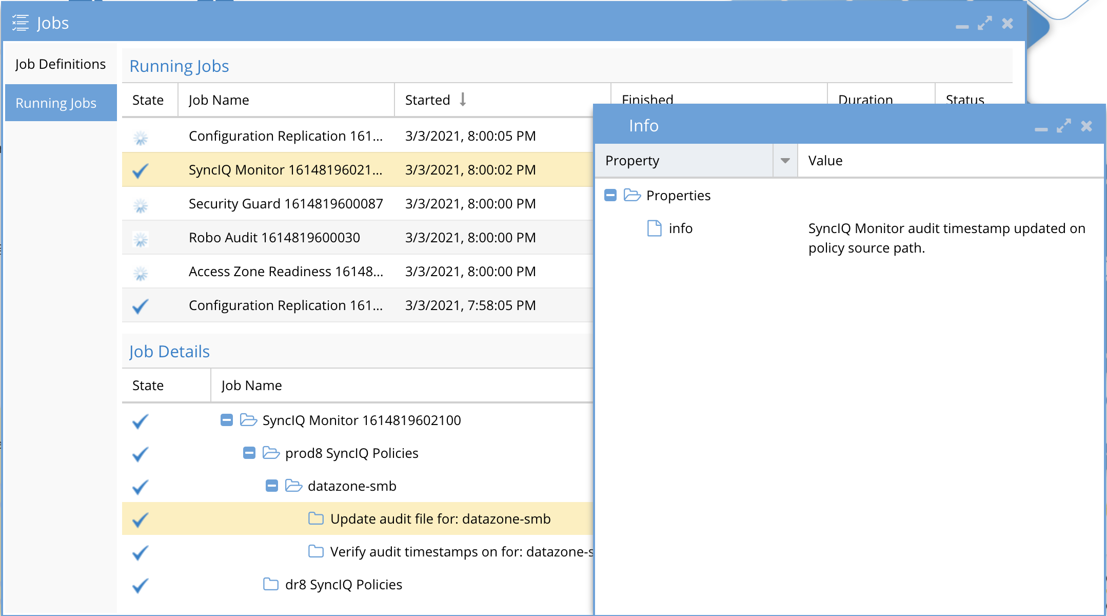Click folder icon of datazone-smb
Viewport: 1107px width, 616px height.
coord(294,486)
